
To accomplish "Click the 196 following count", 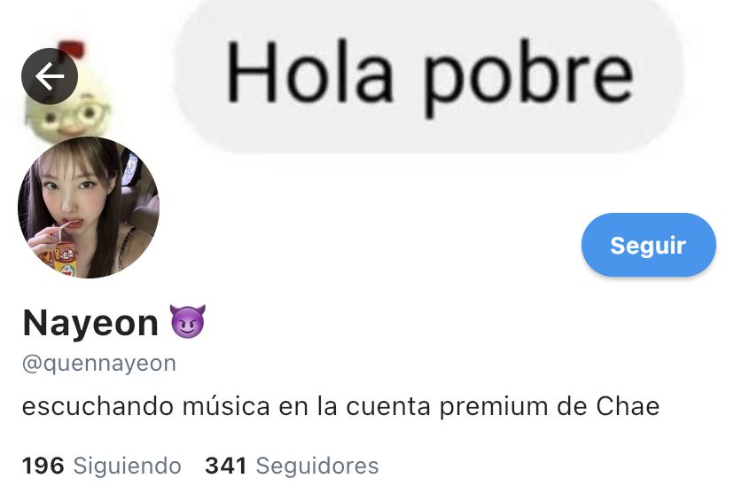I will 43,466.
